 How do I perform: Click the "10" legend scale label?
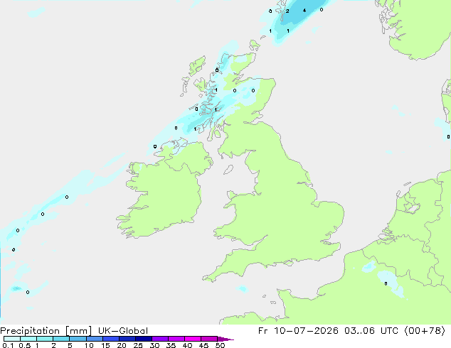tap(89, 345)
